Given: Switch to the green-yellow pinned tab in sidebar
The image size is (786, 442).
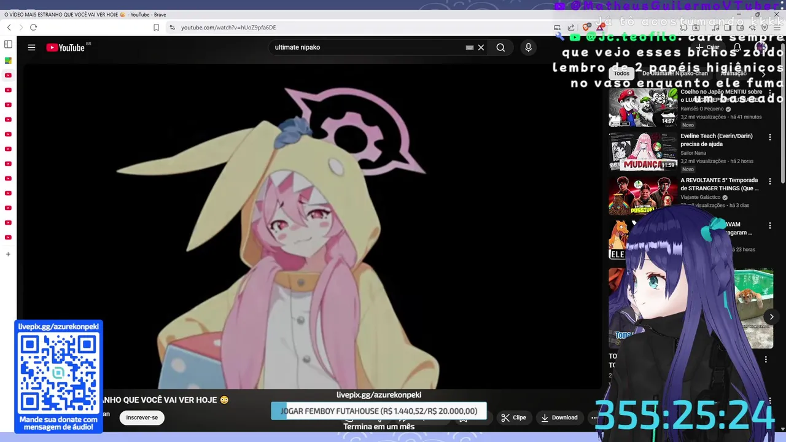Looking at the screenshot, I should click(8, 60).
